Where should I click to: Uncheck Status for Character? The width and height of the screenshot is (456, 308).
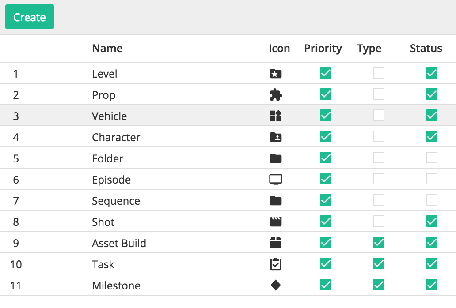point(432,136)
